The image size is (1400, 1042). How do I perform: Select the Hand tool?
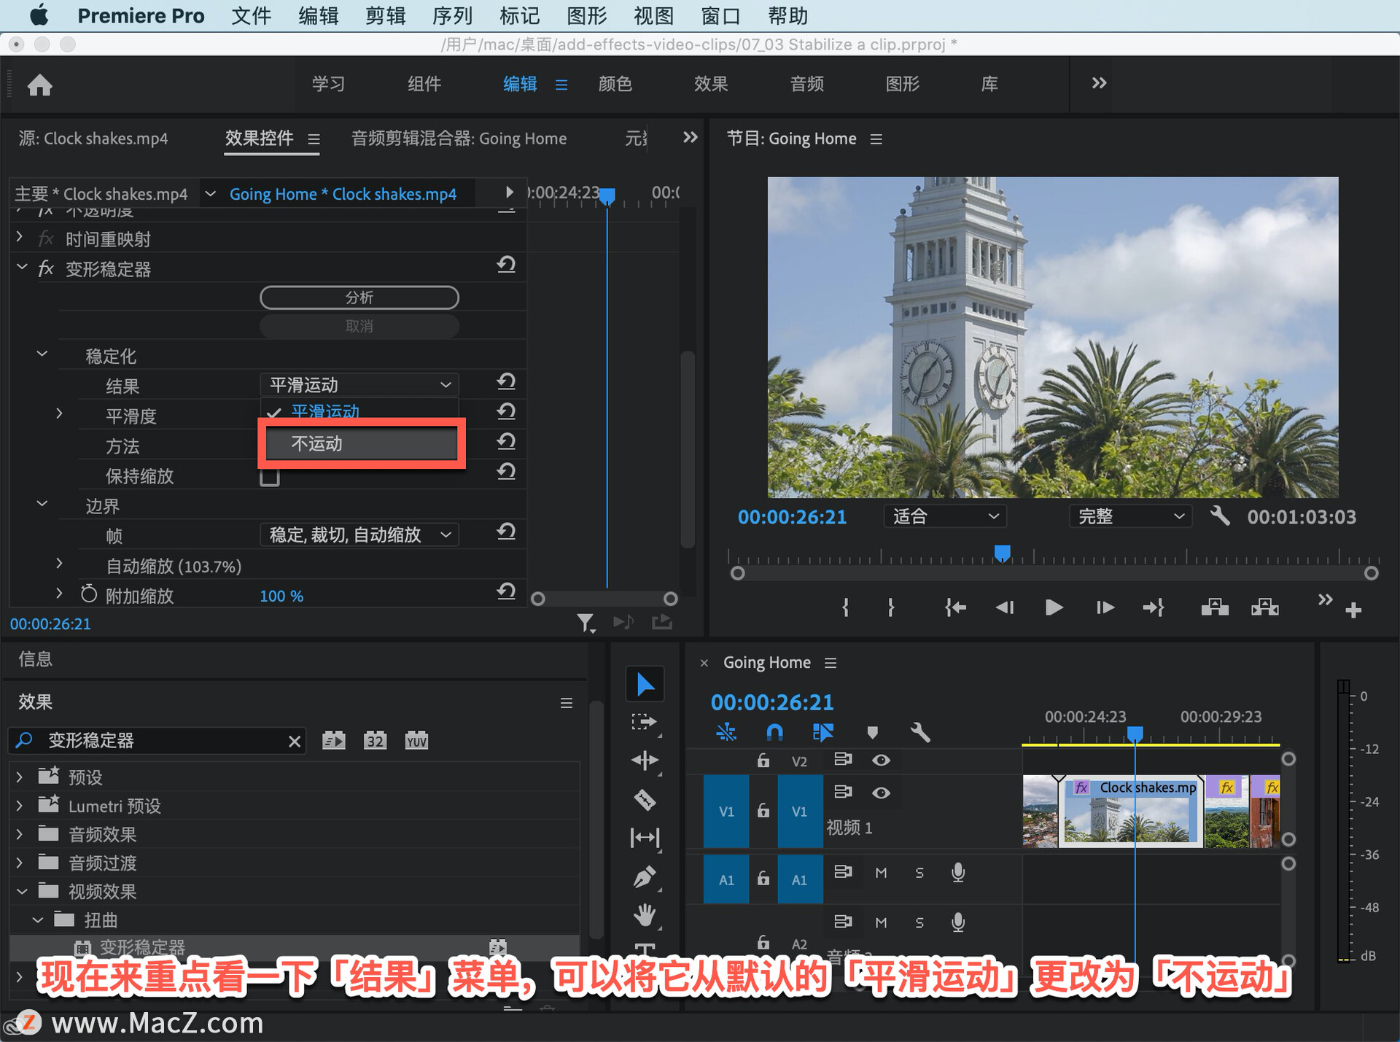click(x=645, y=914)
